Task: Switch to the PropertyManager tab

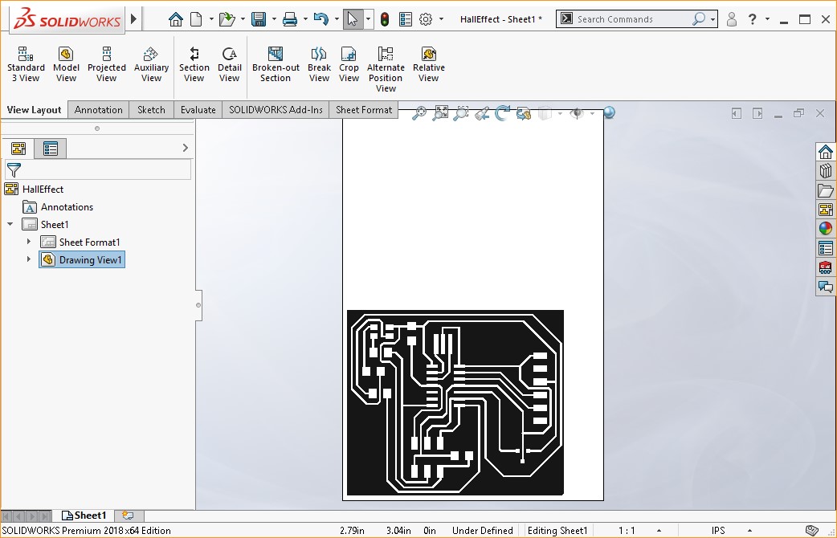Action: tap(51, 149)
